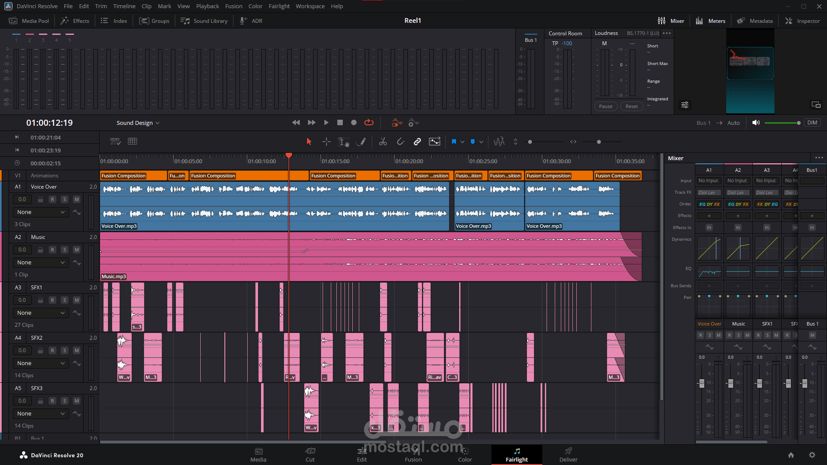This screenshot has width=827, height=465.
Task: Select the razor scissors tool
Action: tap(382, 142)
